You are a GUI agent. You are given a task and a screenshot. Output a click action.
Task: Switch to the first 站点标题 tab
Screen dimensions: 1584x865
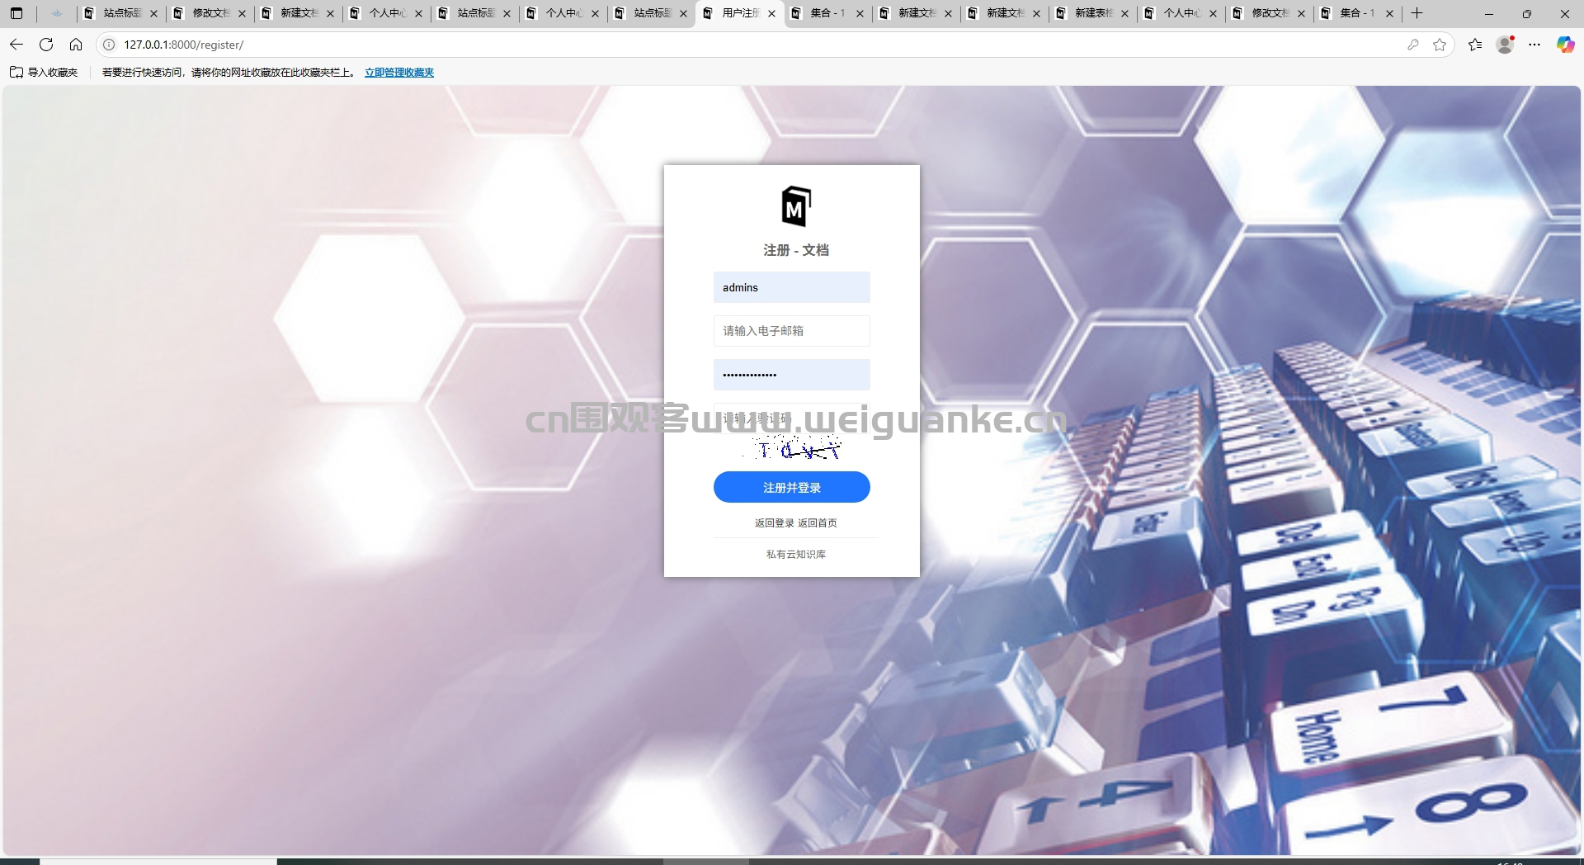(120, 13)
